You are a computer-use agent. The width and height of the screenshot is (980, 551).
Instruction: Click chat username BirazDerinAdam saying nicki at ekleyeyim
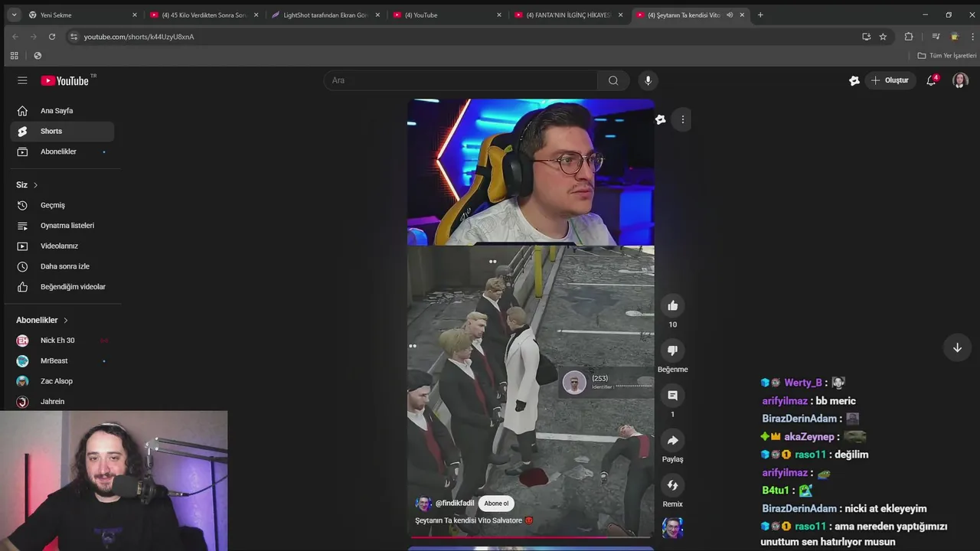pyautogui.click(x=799, y=509)
